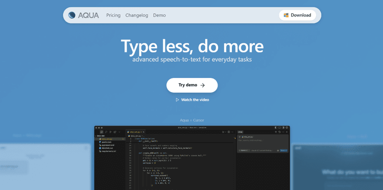Open the Pricing page
Screen dimensions: 383x190
click(113, 15)
